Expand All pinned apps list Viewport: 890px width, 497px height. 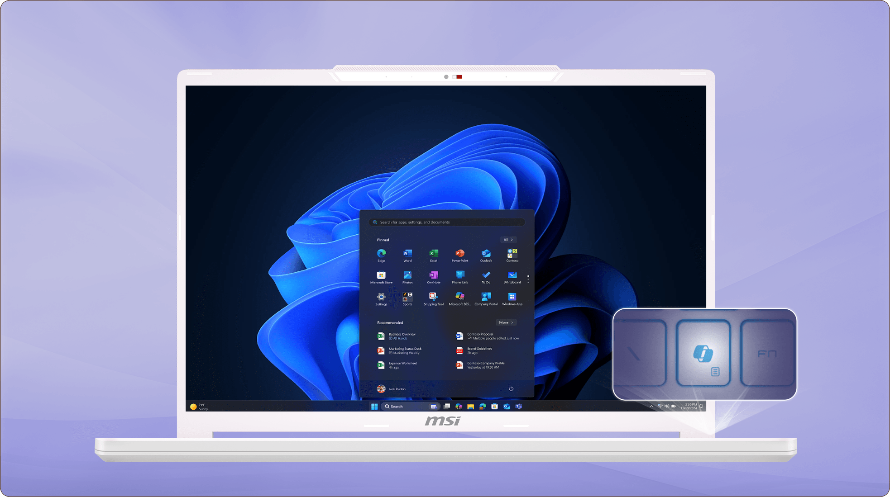[x=508, y=240]
